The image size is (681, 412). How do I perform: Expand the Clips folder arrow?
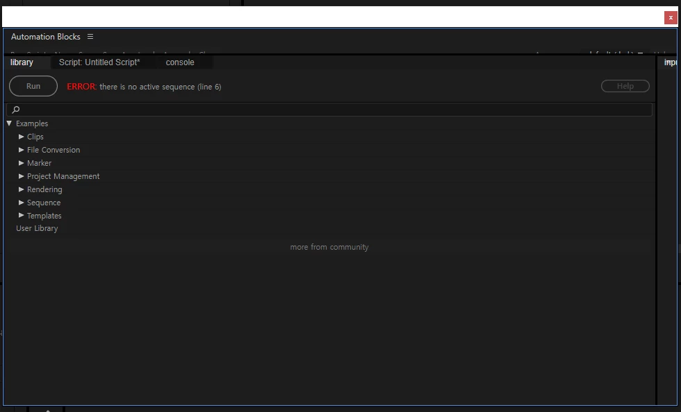[21, 137]
